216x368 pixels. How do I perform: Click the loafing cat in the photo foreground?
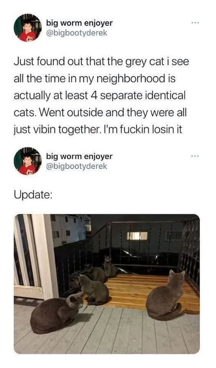click(57, 313)
